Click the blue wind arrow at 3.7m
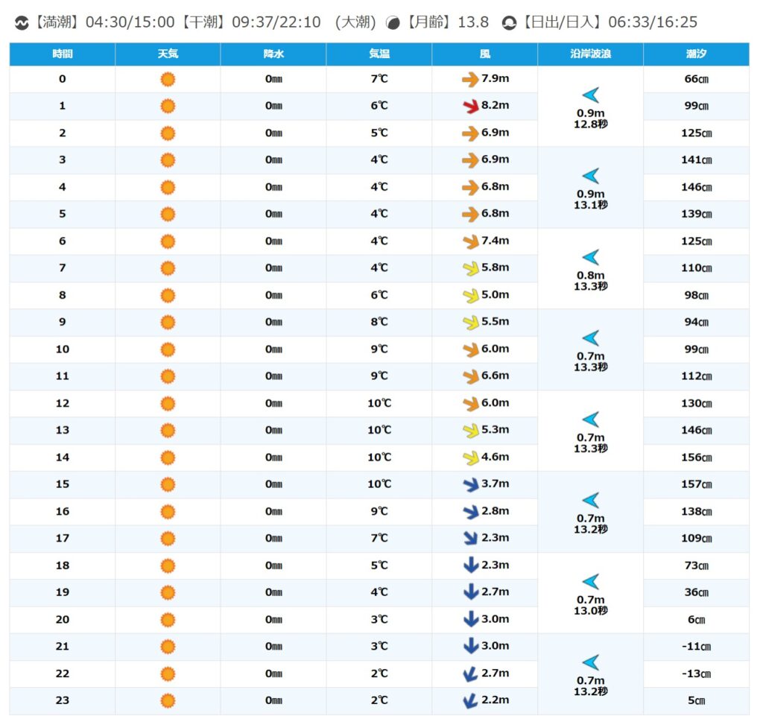Viewport: 763px width, 722px height. tap(470, 484)
